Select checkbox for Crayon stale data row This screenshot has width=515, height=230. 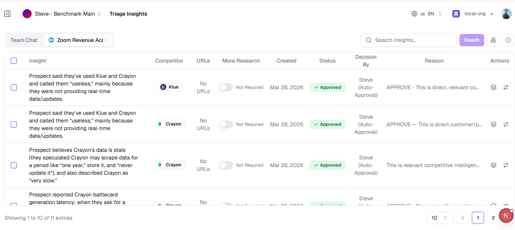pyautogui.click(x=14, y=165)
